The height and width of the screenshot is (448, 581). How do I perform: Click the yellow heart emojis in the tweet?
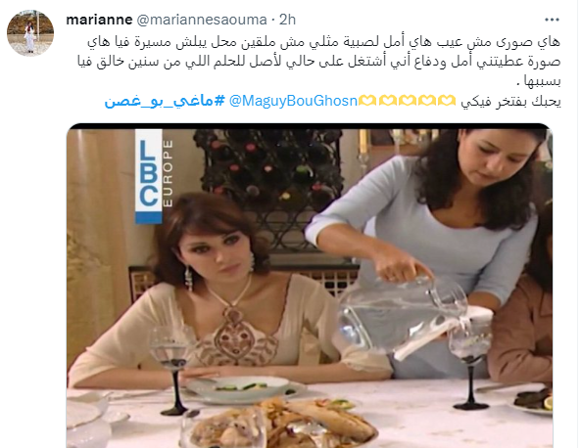407,101
